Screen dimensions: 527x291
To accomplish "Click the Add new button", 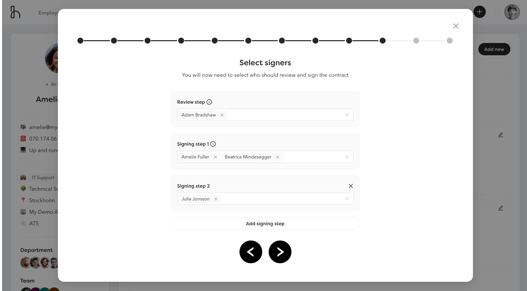I will tap(494, 49).
